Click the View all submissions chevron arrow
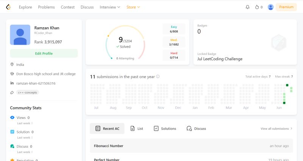This screenshot has width=303, height=161. pyautogui.click(x=291, y=128)
